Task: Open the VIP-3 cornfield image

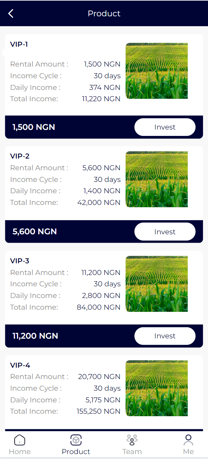Action: click(157, 284)
